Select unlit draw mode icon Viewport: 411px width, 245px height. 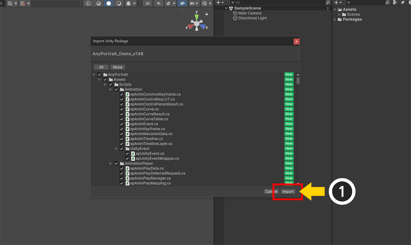(x=119, y=3)
